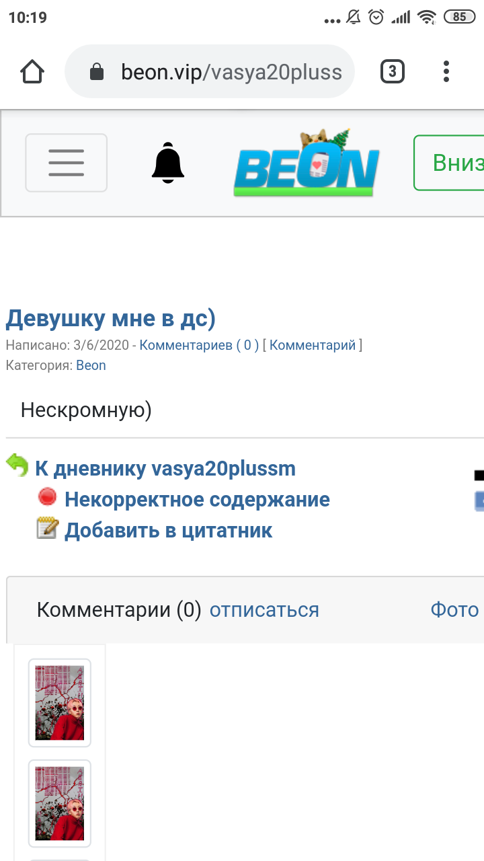Click the green arrow back-to-diary icon
This screenshot has height=861, width=484.
17,465
